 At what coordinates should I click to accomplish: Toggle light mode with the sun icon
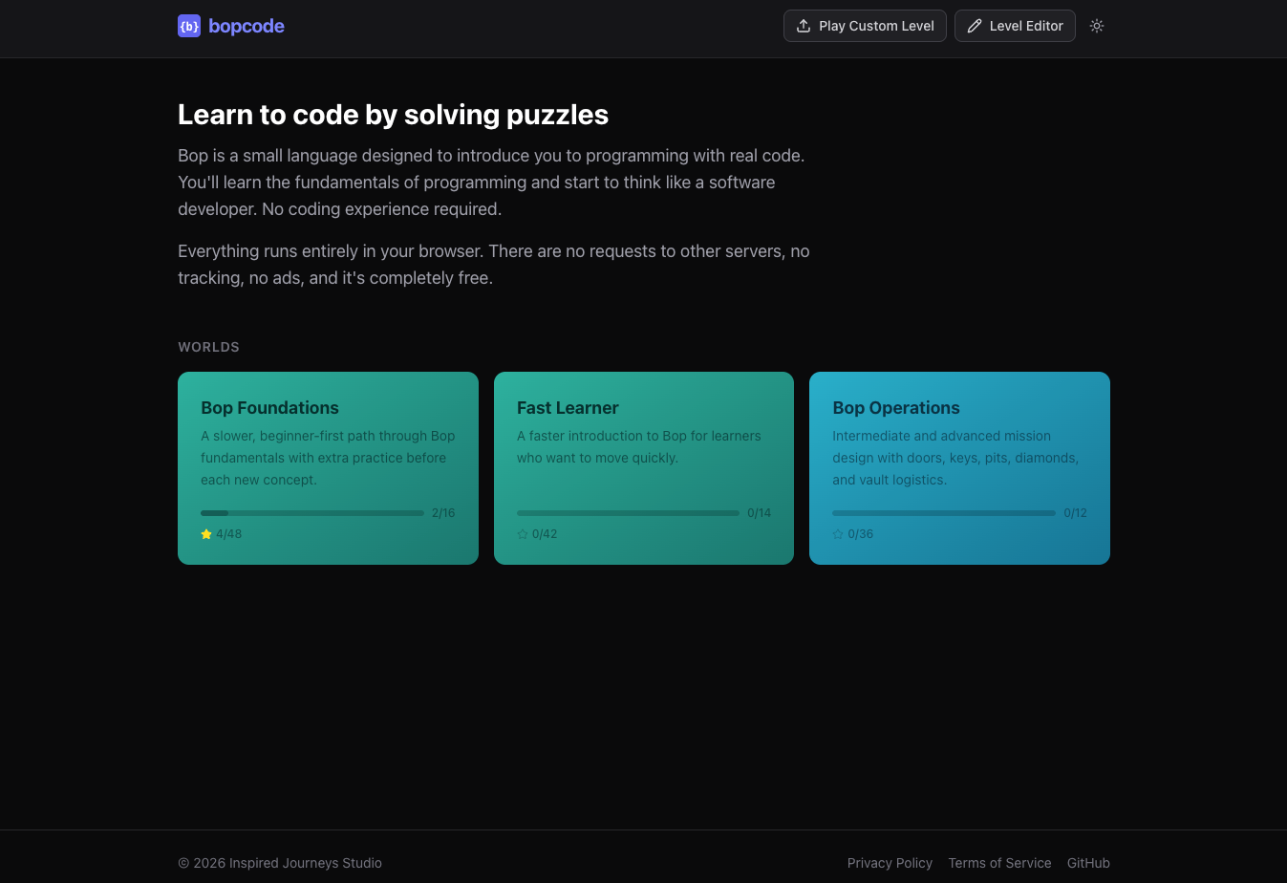click(x=1096, y=26)
